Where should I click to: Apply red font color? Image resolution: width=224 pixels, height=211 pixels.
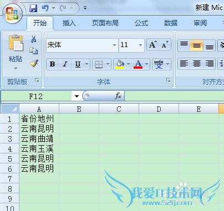coord(138,64)
